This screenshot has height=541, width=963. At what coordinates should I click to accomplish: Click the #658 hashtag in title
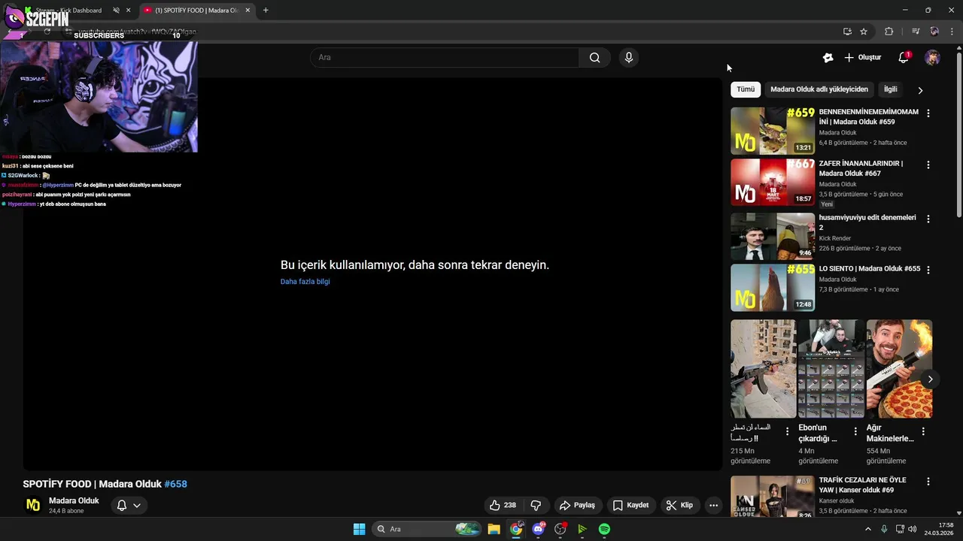click(175, 485)
